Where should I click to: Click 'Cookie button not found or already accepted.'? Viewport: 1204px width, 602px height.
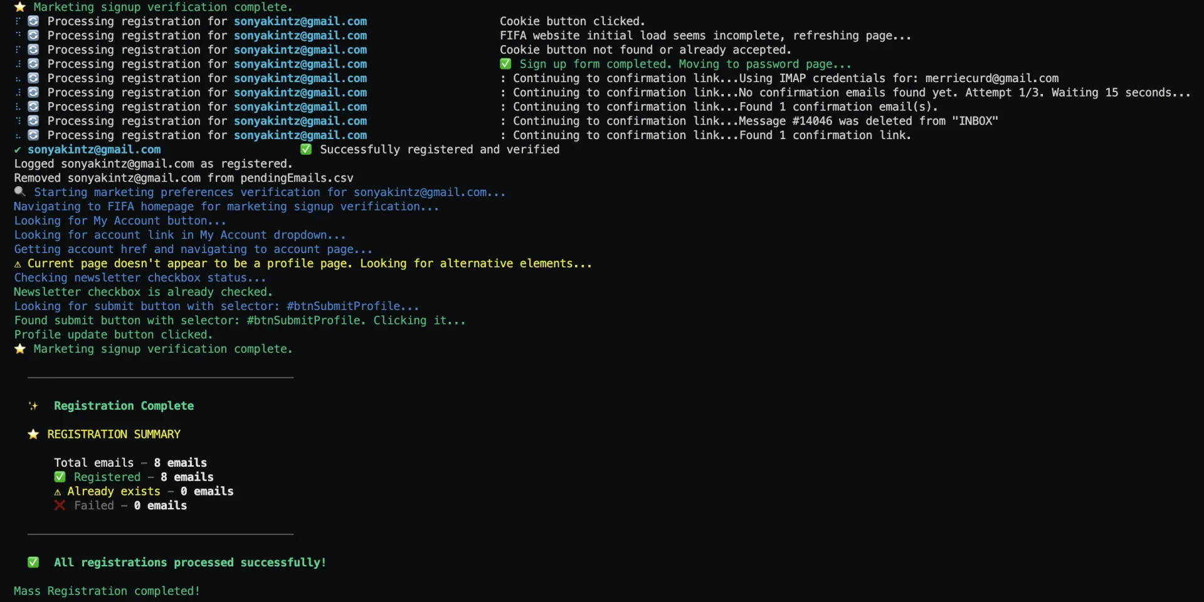[645, 49]
